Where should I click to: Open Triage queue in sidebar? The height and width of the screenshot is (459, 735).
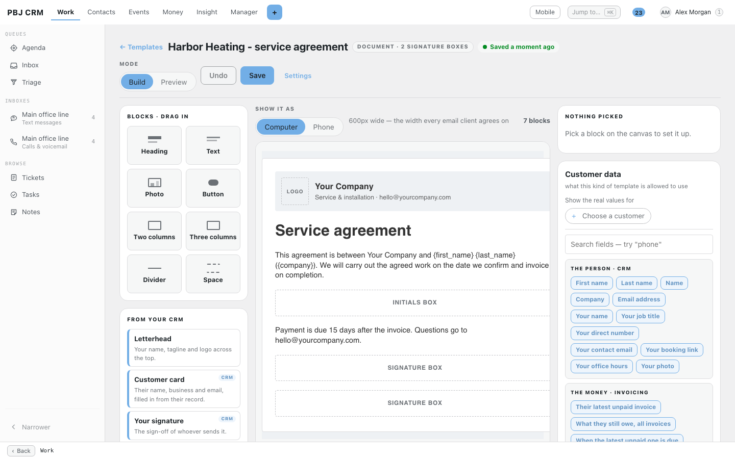[52, 83]
